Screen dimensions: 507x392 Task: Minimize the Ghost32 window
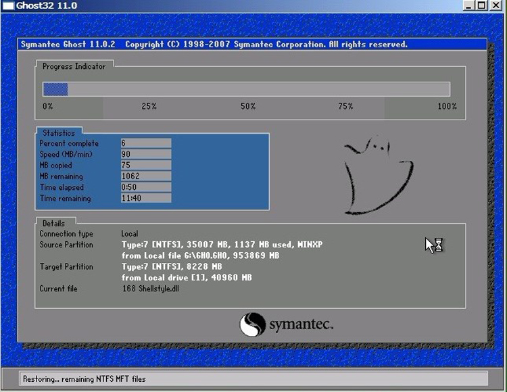470,5
